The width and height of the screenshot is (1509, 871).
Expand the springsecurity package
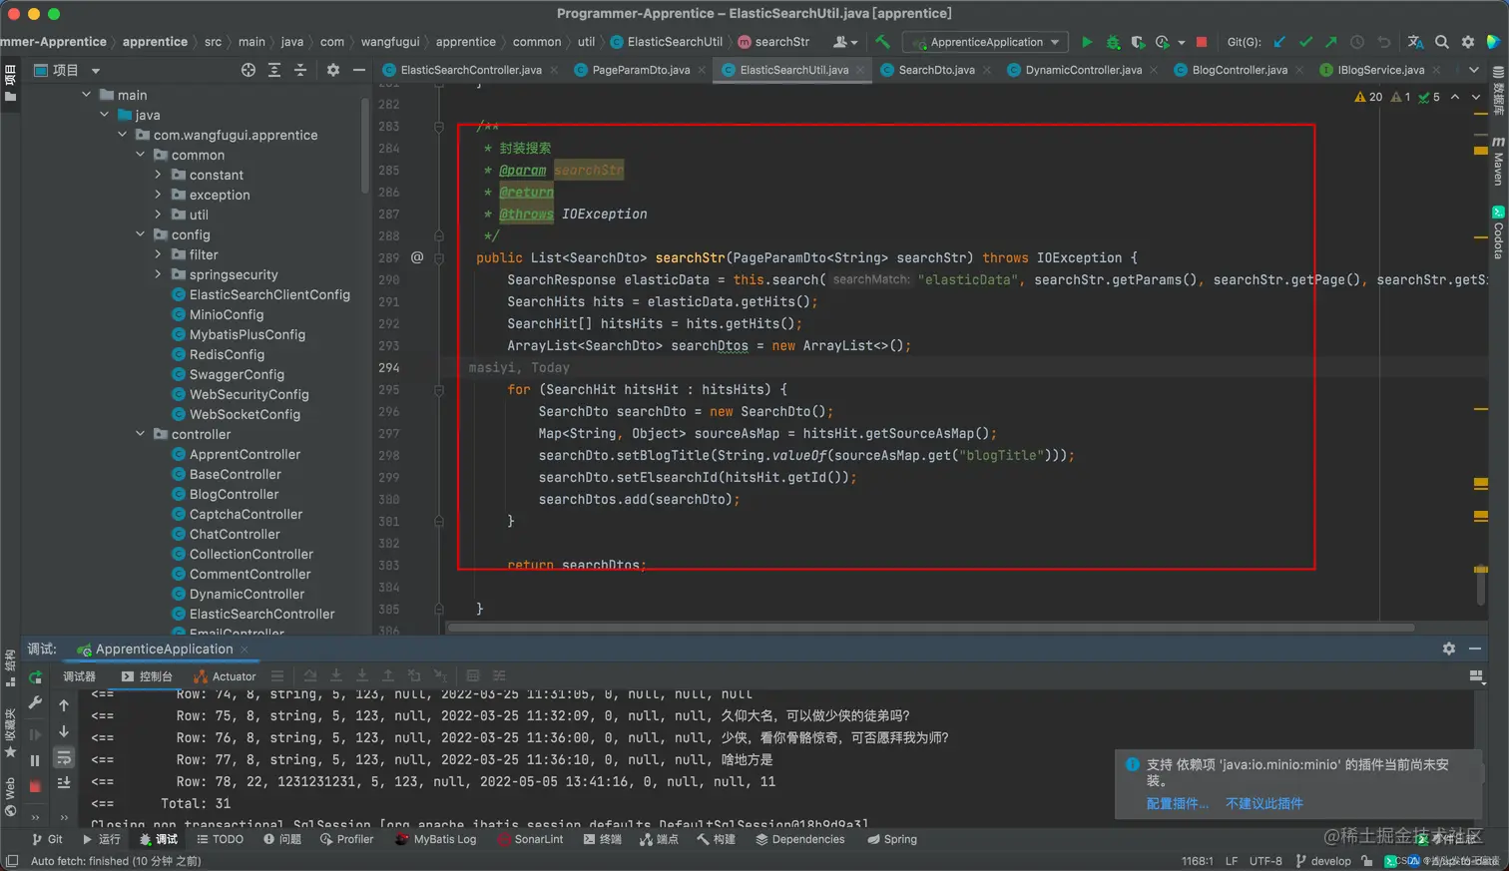tap(158, 274)
